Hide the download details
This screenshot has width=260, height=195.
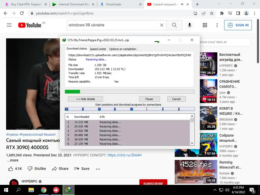tap(86, 99)
